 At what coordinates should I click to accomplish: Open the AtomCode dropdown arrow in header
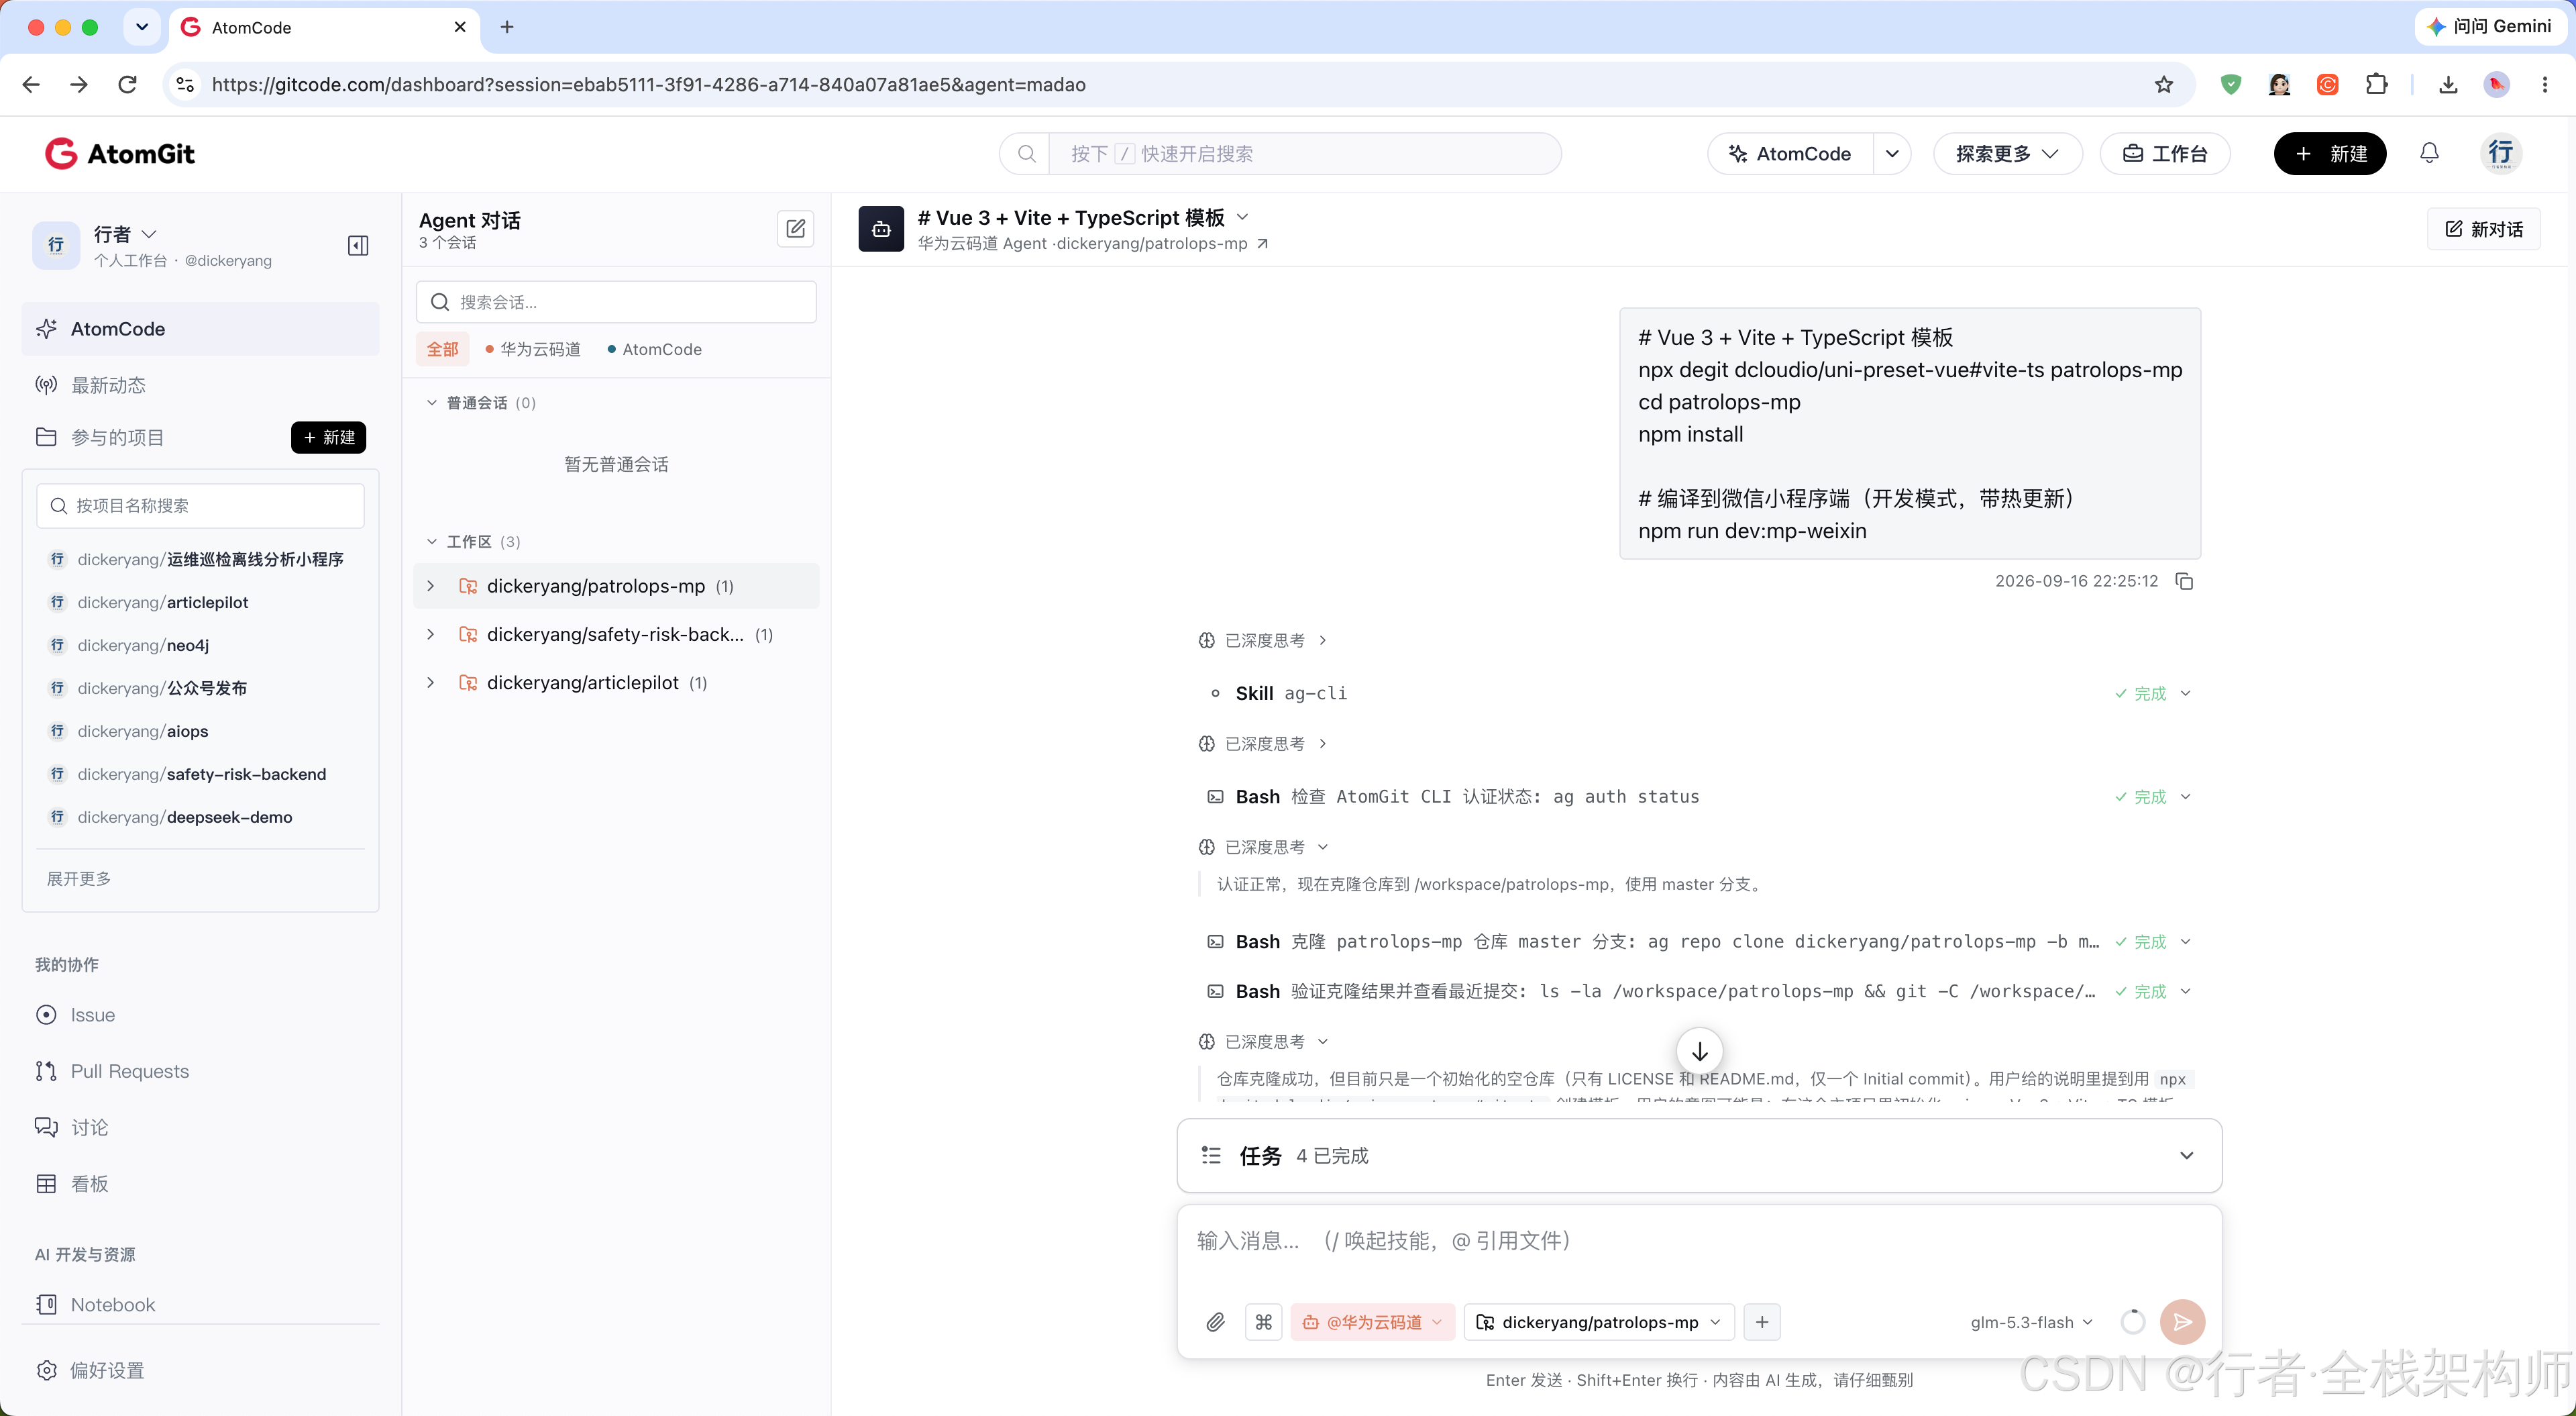point(1892,153)
